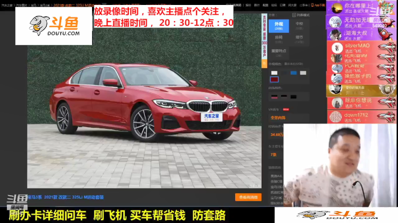Click the 34.69万 price link
The image size is (398, 223).
(x=277, y=134)
